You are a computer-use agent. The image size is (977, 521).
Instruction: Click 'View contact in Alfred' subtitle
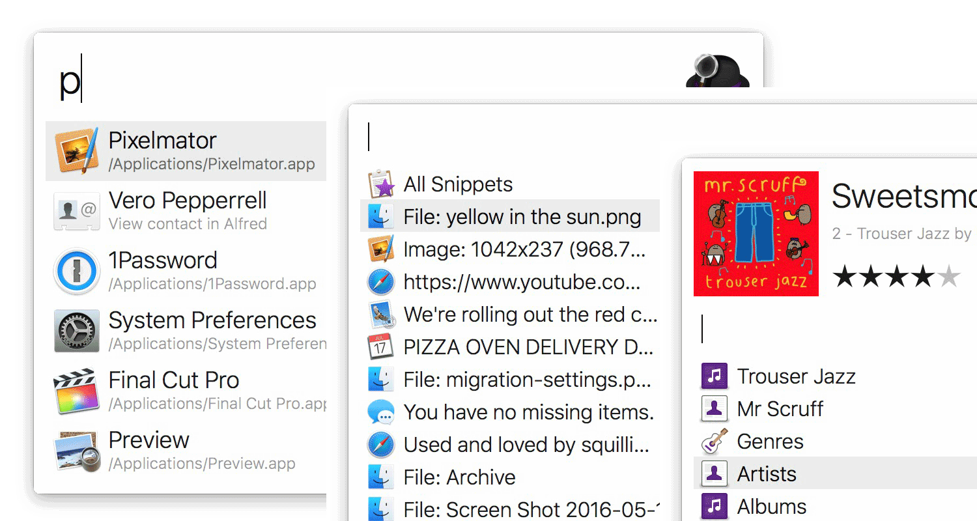188,224
